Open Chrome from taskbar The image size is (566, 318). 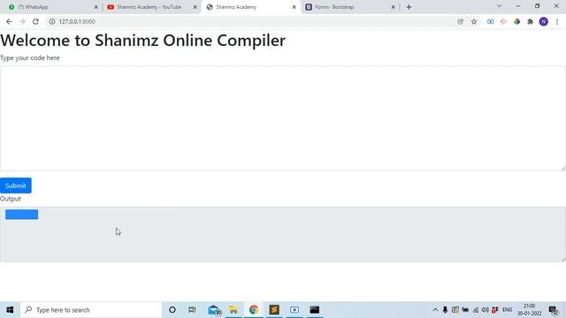[x=254, y=310]
